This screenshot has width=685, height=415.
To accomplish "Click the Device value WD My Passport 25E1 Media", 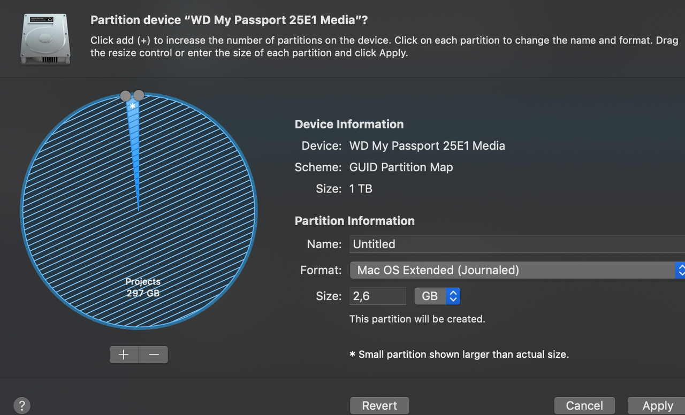I will [427, 146].
